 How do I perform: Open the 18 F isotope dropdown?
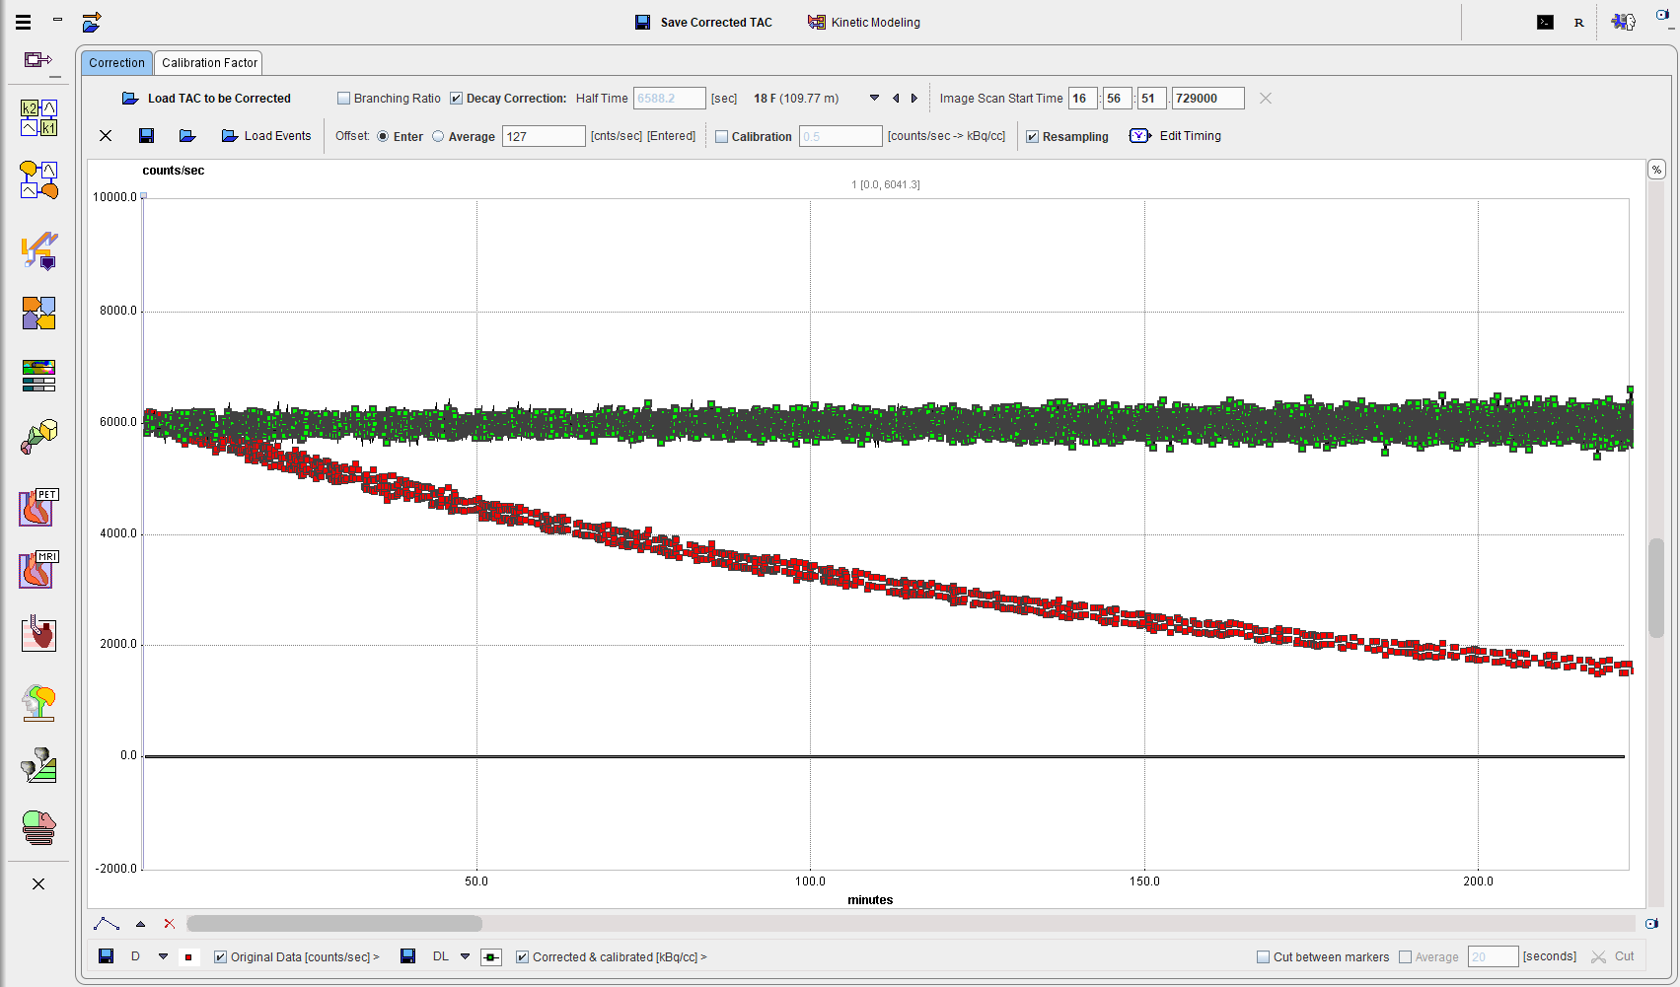(874, 99)
